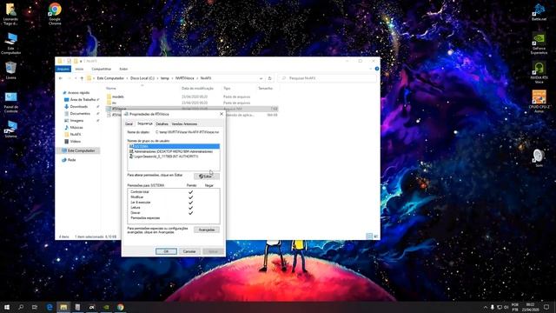Viewport: 556px width, 313px height.
Task: Go up one folder level in Explorer
Action: click(82, 78)
